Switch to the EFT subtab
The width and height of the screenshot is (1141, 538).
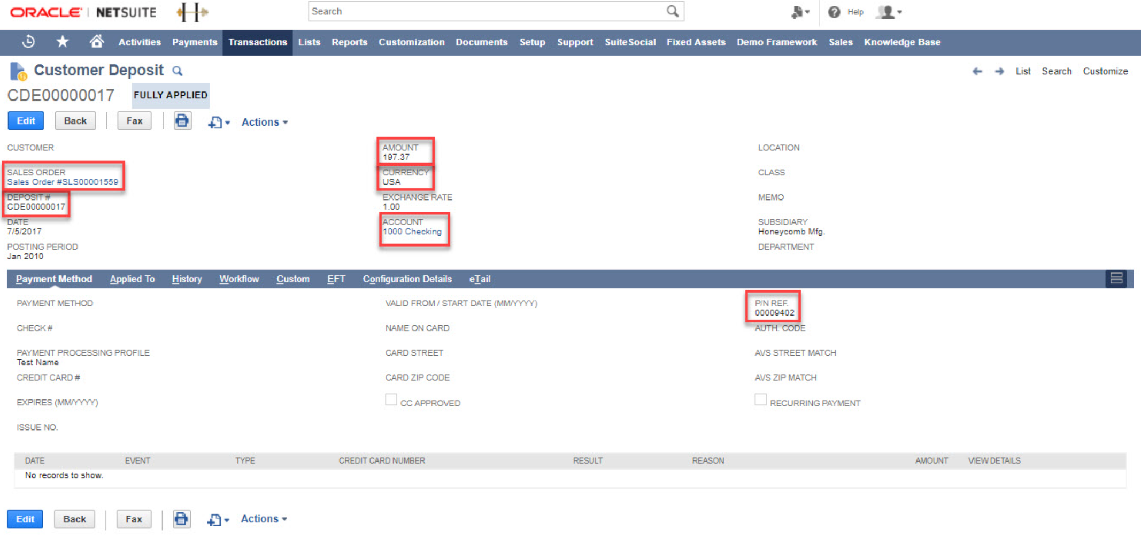point(336,279)
